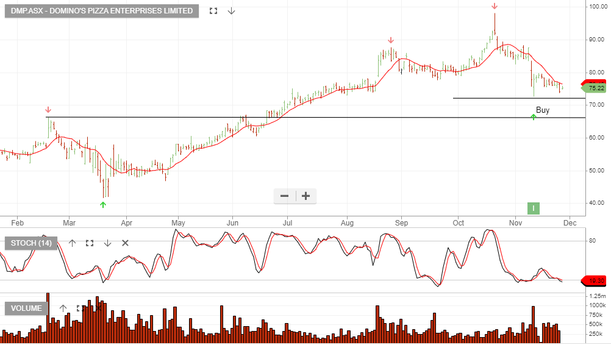Viewport: 611px width, 345px height.
Task: Open the STOCH (14) indicator label
Action: pyautogui.click(x=31, y=243)
